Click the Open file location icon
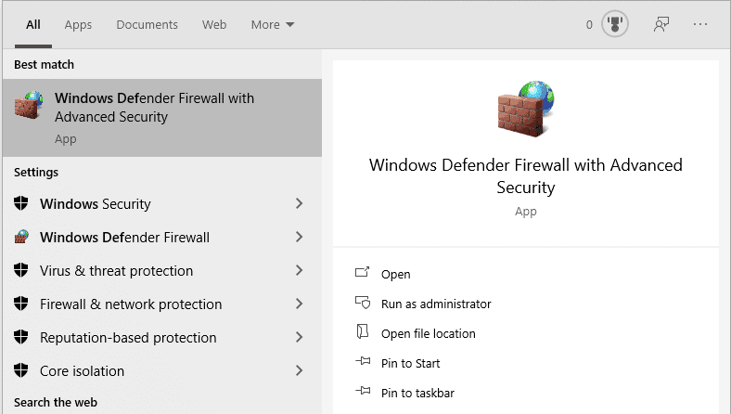Viewport: 731px width, 414px height. tap(362, 331)
